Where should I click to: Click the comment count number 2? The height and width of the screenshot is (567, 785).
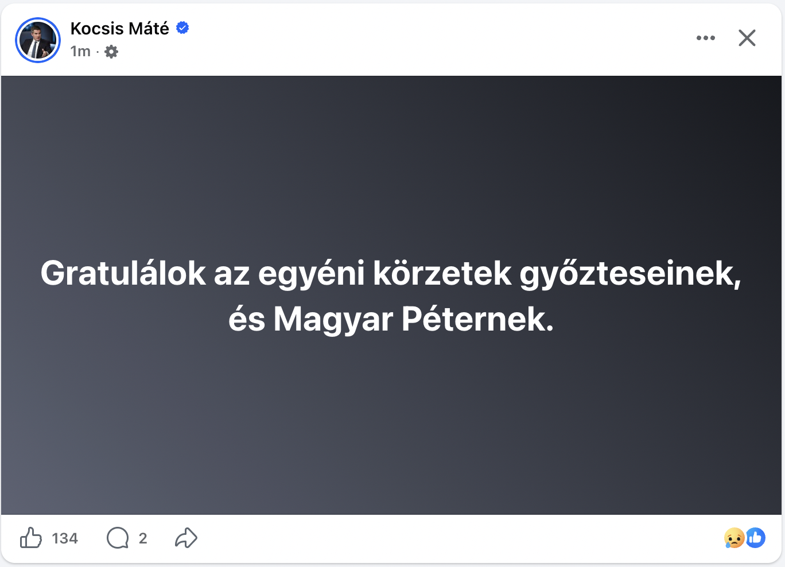pos(143,538)
